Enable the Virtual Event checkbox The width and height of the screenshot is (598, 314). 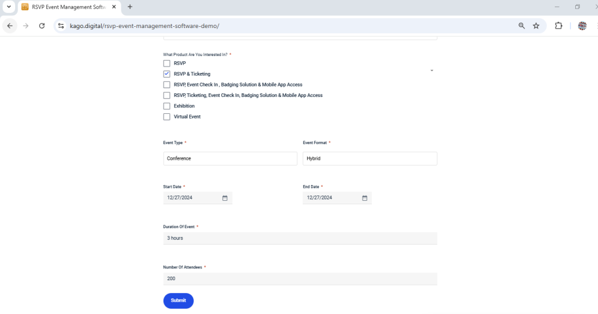[x=167, y=117]
